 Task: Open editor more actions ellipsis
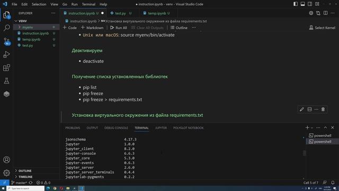click(x=333, y=13)
